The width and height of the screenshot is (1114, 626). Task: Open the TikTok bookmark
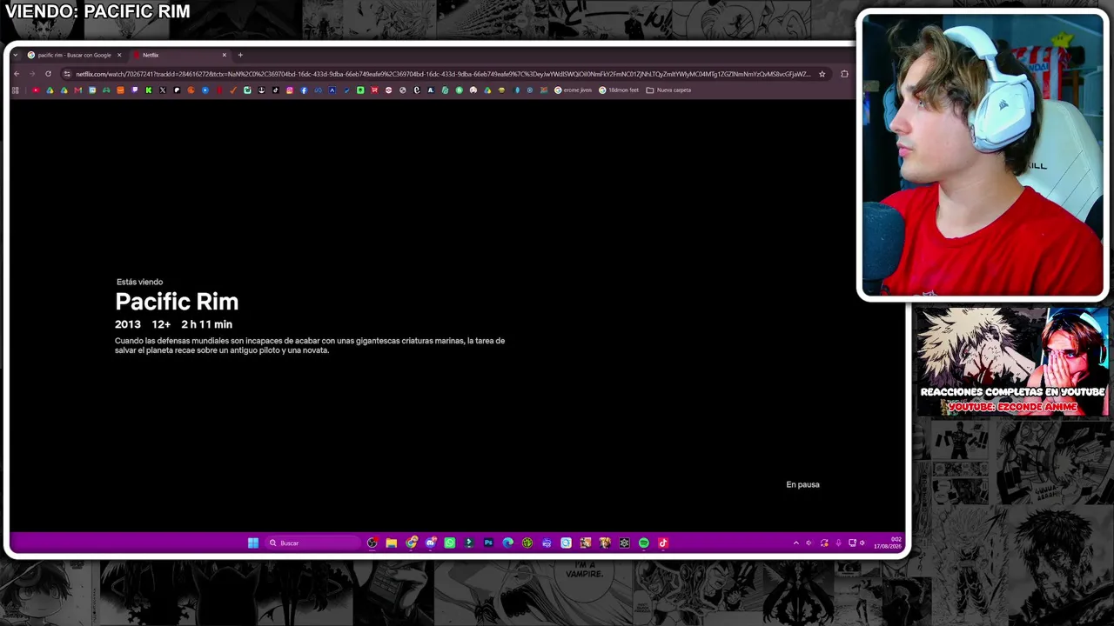(x=276, y=90)
